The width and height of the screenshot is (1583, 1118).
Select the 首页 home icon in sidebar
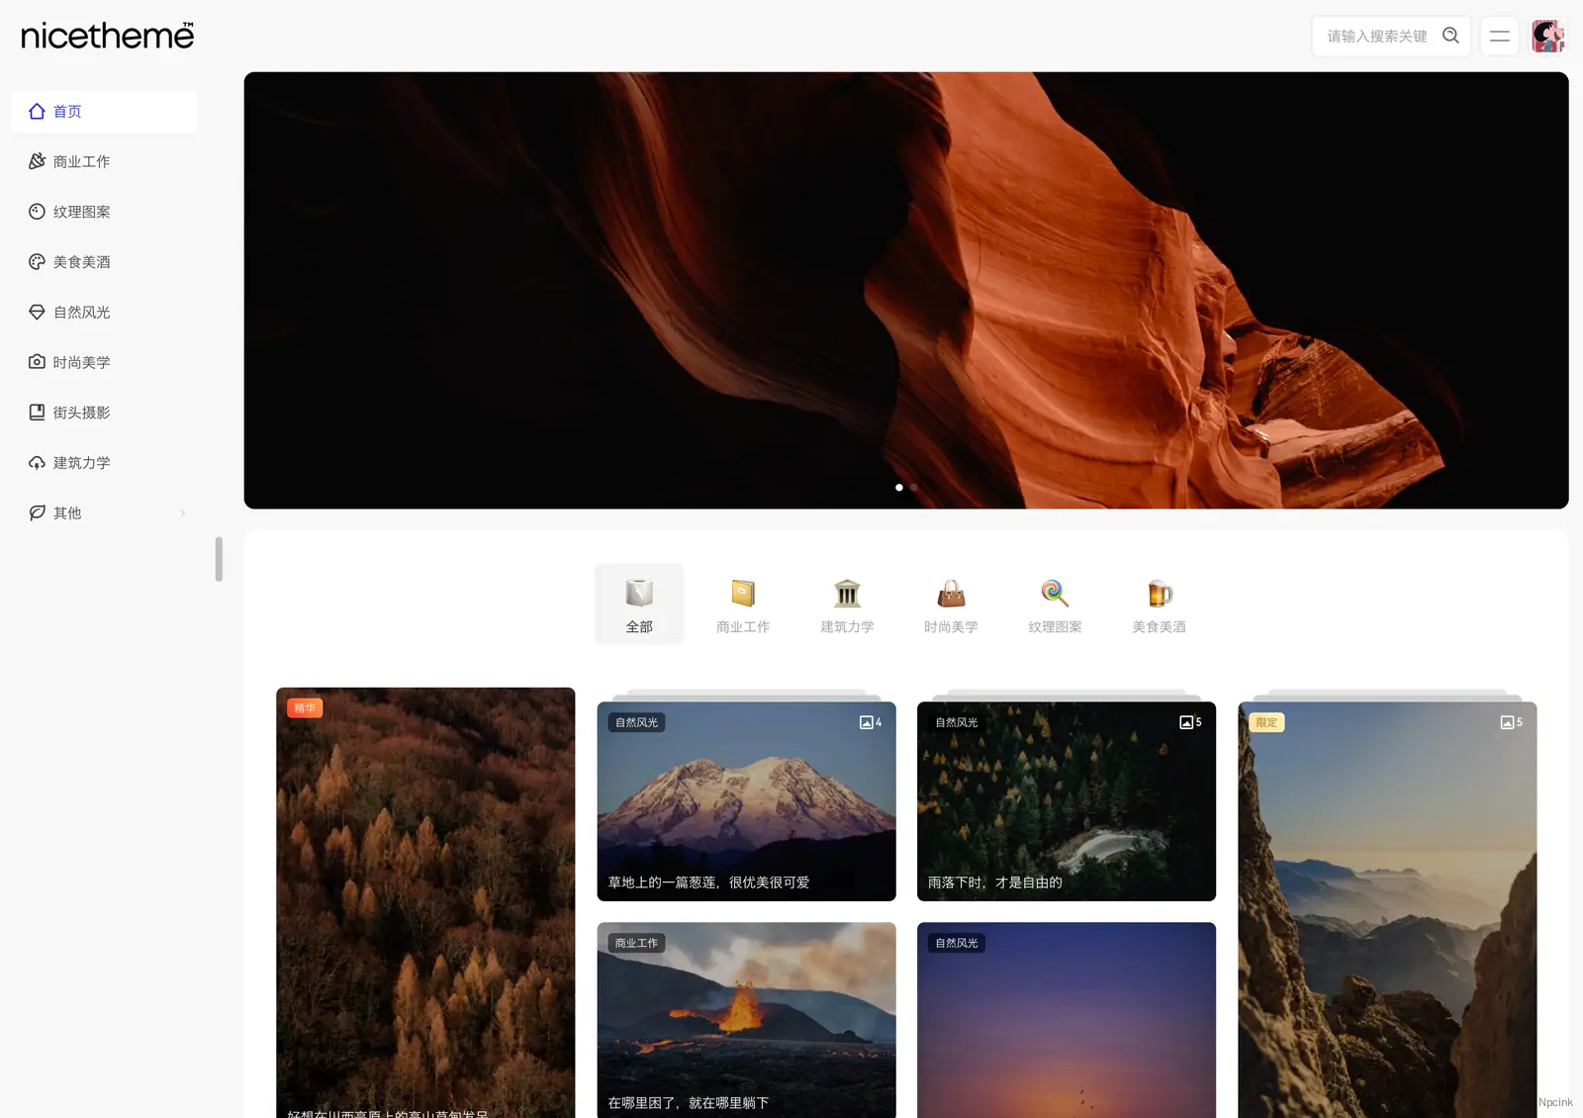pos(37,111)
